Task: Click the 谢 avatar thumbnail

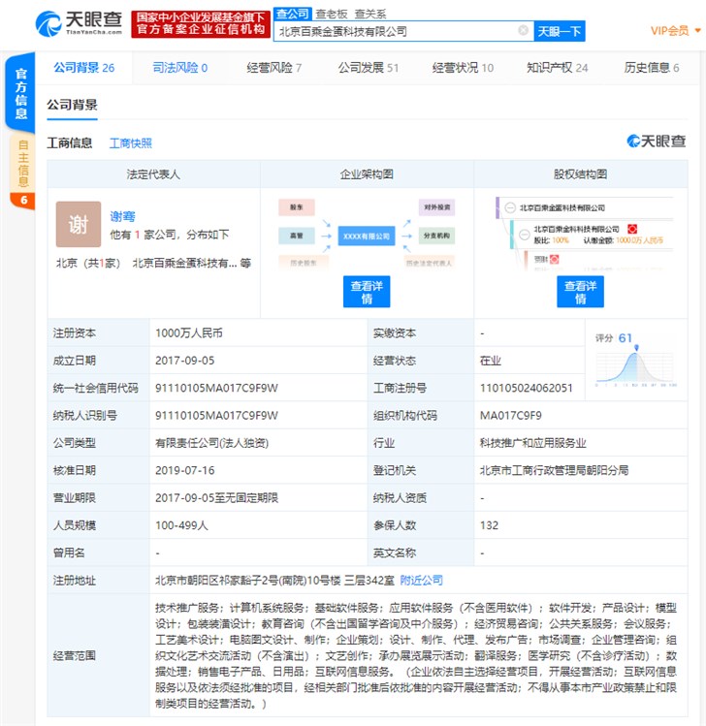Action: click(x=79, y=224)
